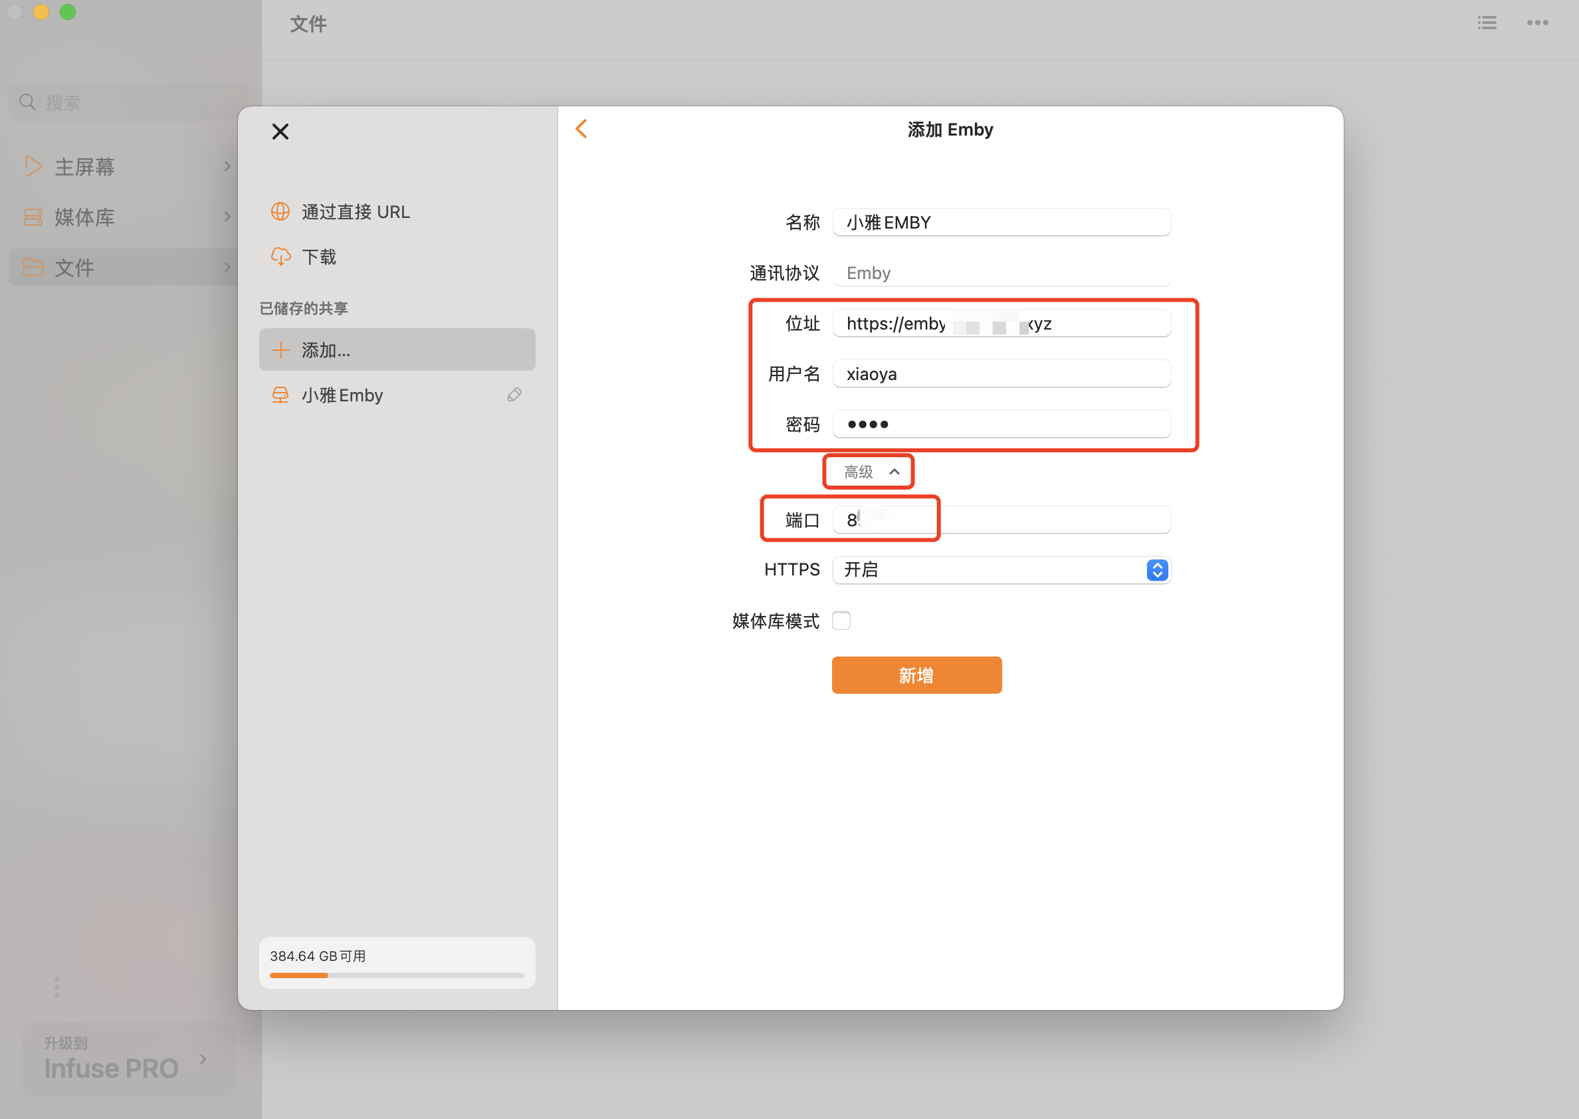Click the 搜索 search box

click(129, 103)
